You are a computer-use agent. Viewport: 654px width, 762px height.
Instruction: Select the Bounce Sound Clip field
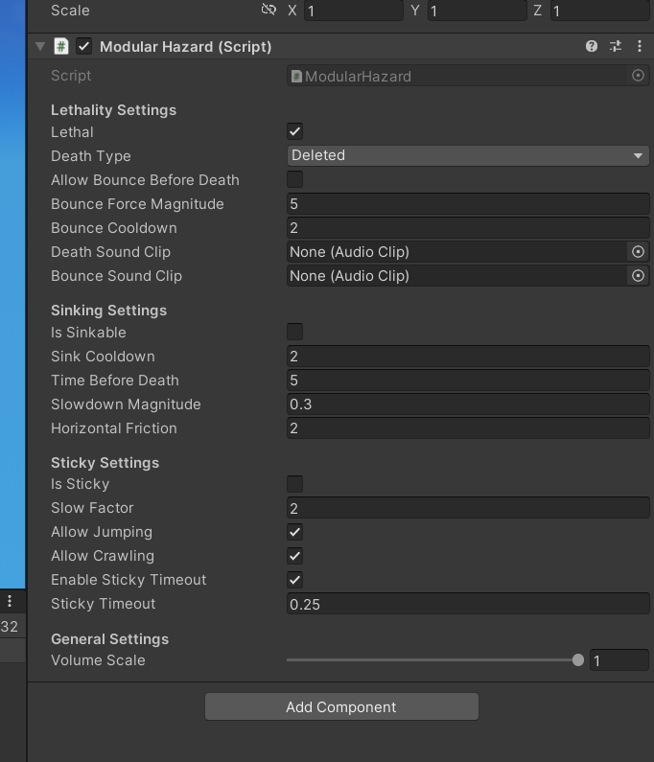pyautogui.click(x=457, y=275)
